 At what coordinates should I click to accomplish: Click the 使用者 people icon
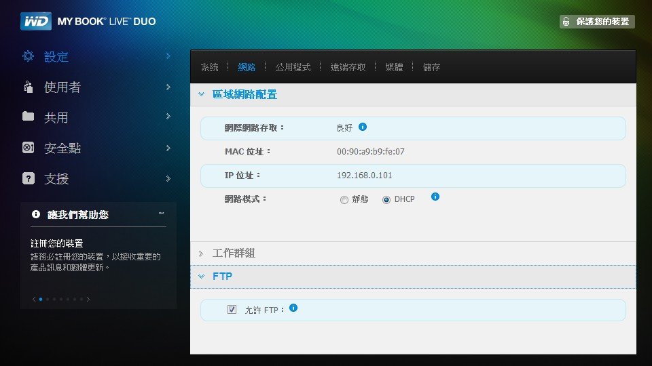click(29, 87)
